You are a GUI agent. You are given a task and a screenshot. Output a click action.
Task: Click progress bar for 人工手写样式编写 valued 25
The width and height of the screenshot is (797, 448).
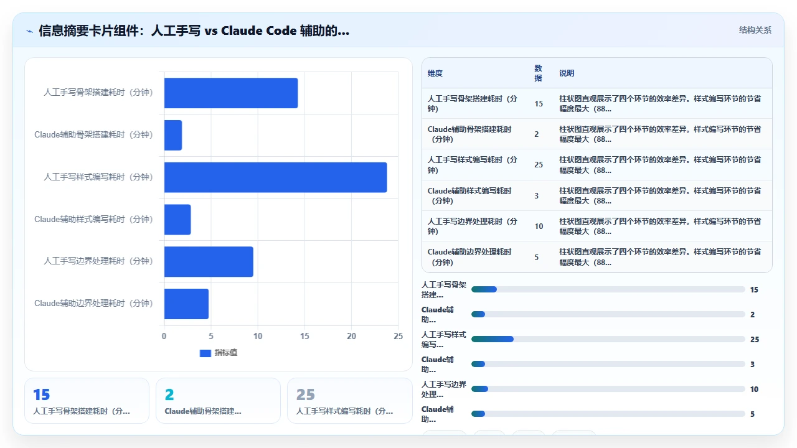[x=608, y=339]
